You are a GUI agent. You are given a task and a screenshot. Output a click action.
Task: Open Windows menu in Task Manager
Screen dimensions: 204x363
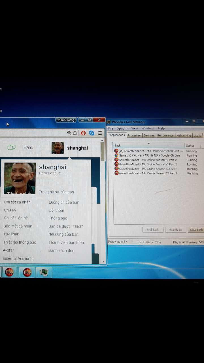pyautogui.click(x=148, y=128)
